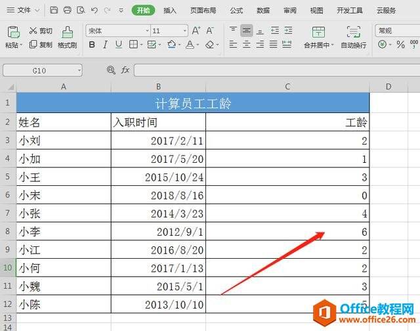Switch to the 插入 tab

pyautogui.click(x=170, y=11)
